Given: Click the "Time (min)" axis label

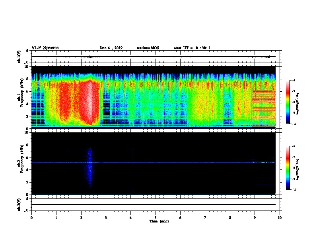Looking at the screenshot, I should pyautogui.click(x=159, y=221).
